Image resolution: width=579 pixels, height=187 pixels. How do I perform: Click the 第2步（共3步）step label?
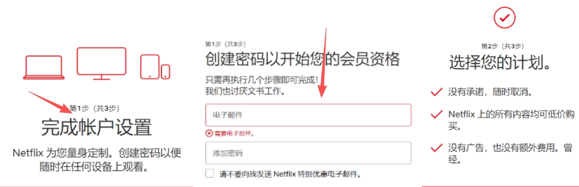[502, 46]
